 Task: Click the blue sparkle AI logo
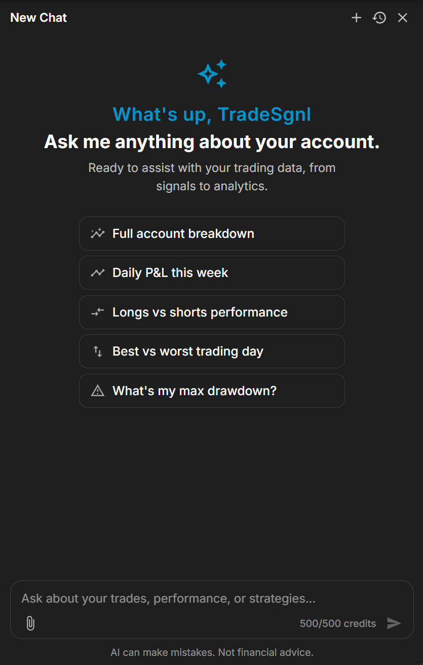212,74
